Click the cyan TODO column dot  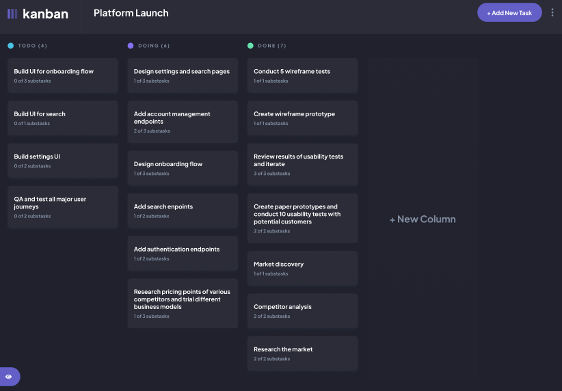click(x=11, y=46)
